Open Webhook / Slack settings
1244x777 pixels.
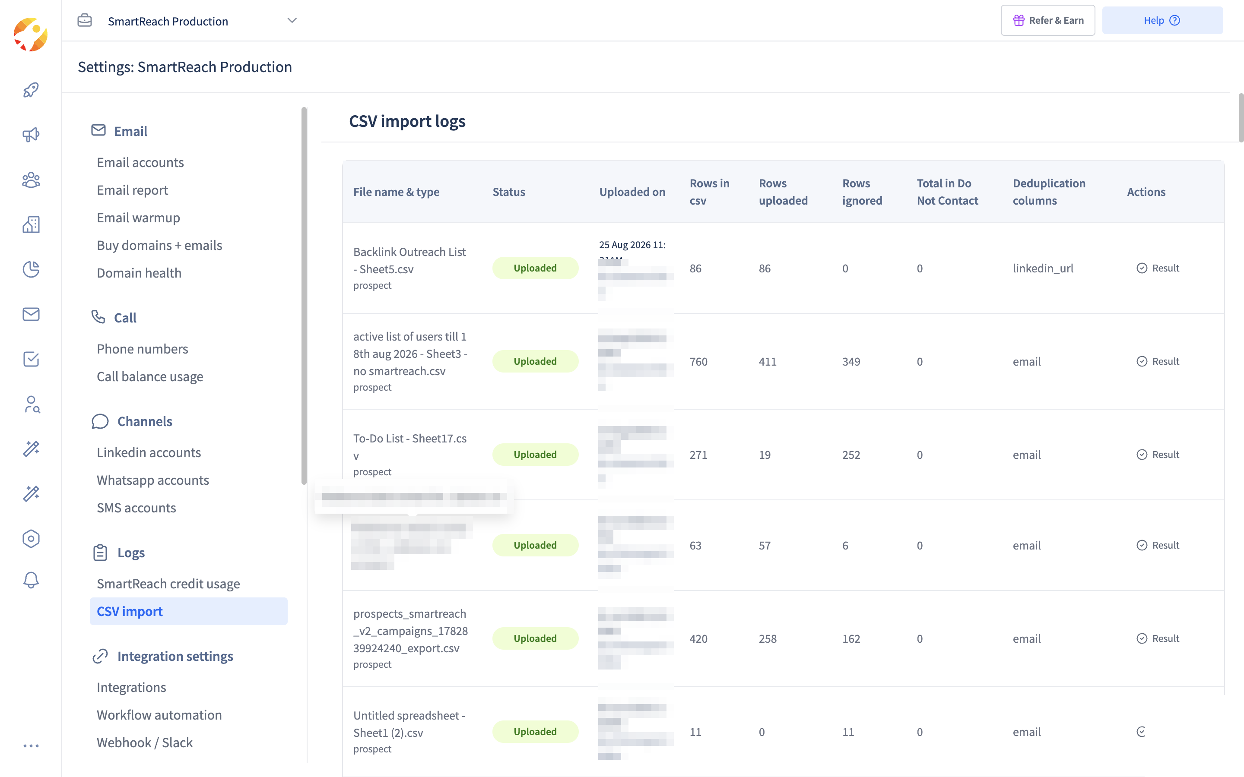144,742
